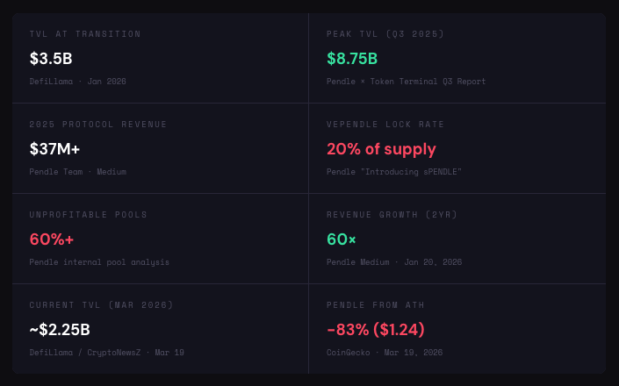Open the "Introducing sPENDLE" source text

pyautogui.click(x=394, y=172)
